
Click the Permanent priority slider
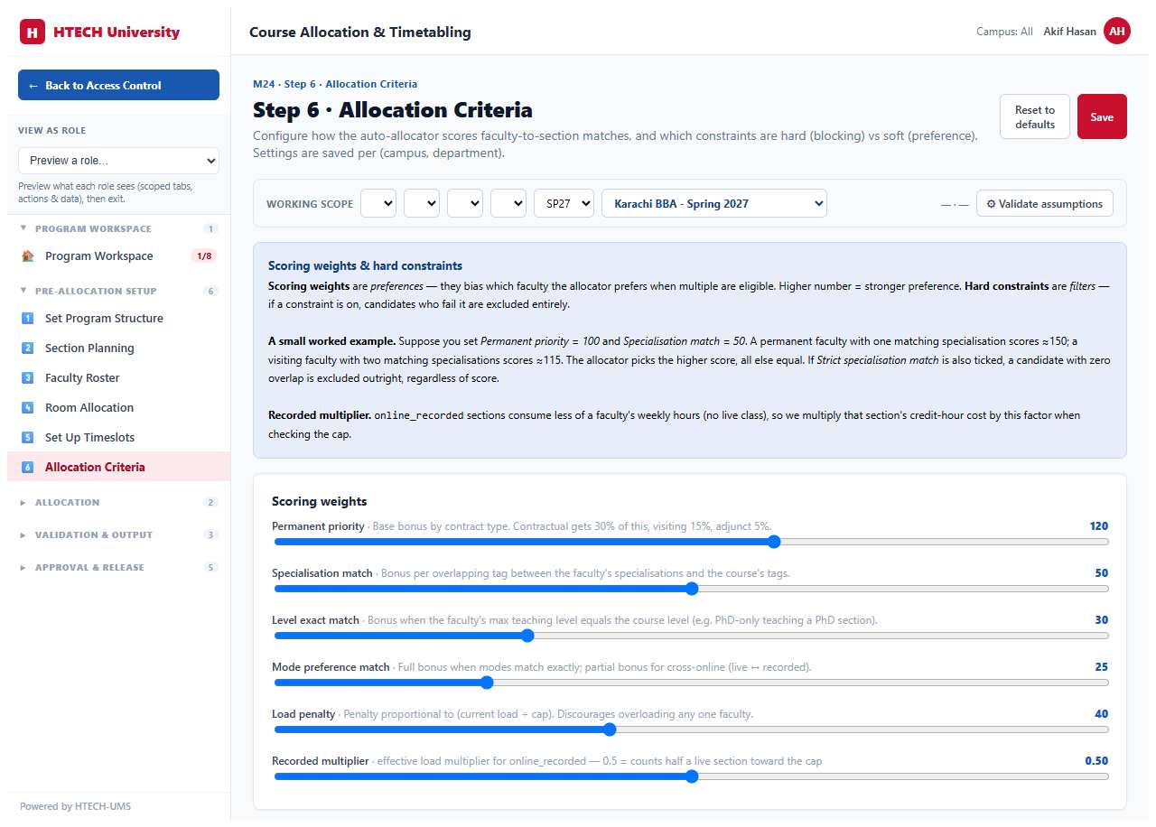pyautogui.click(x=691, y=542)
